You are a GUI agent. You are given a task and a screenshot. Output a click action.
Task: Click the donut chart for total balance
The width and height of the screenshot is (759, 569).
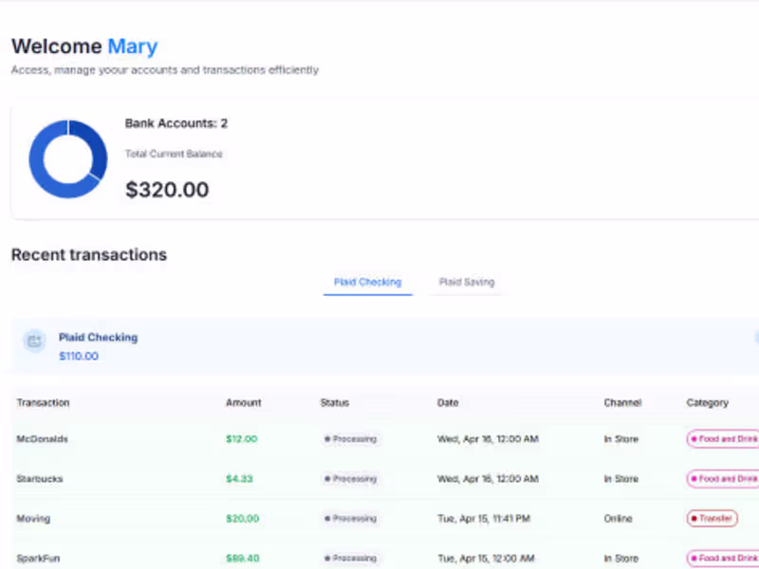point(67,158)
